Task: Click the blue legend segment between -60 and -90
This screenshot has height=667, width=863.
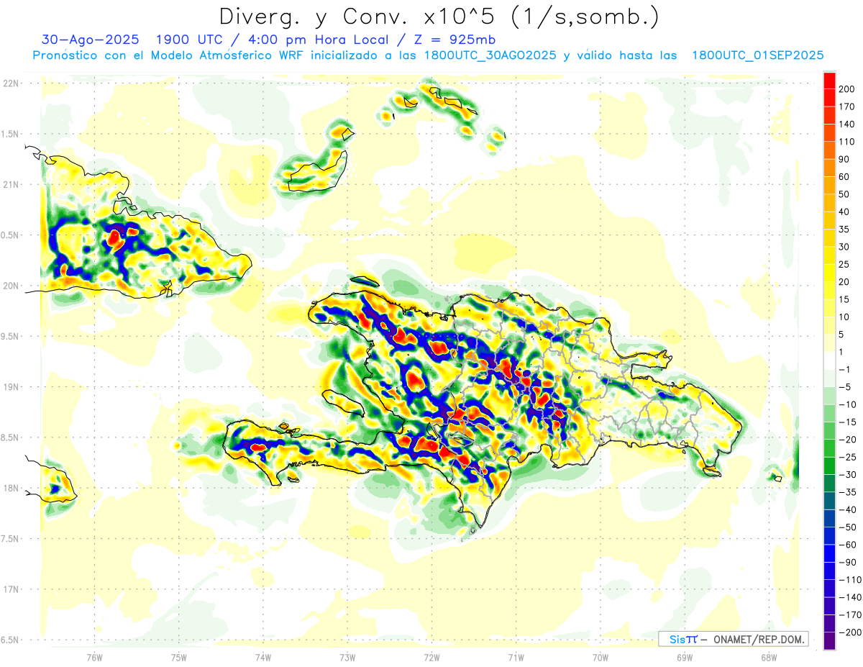Action: 829,553
